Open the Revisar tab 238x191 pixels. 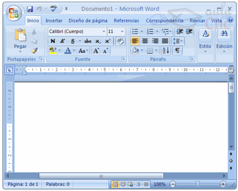tap(197, 21)
